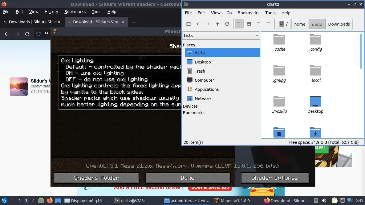Open Tools menu in file manager
Image resolution: width=365 pixels, height=205 pixels.
point(270,13)
